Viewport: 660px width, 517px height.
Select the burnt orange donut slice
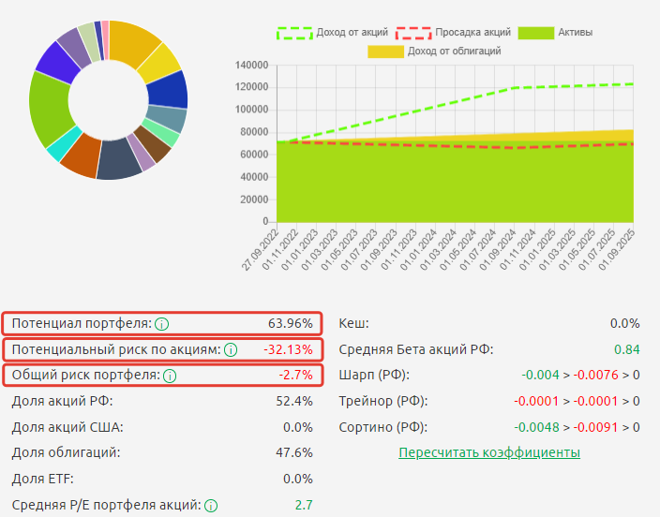tap(81, 156)
